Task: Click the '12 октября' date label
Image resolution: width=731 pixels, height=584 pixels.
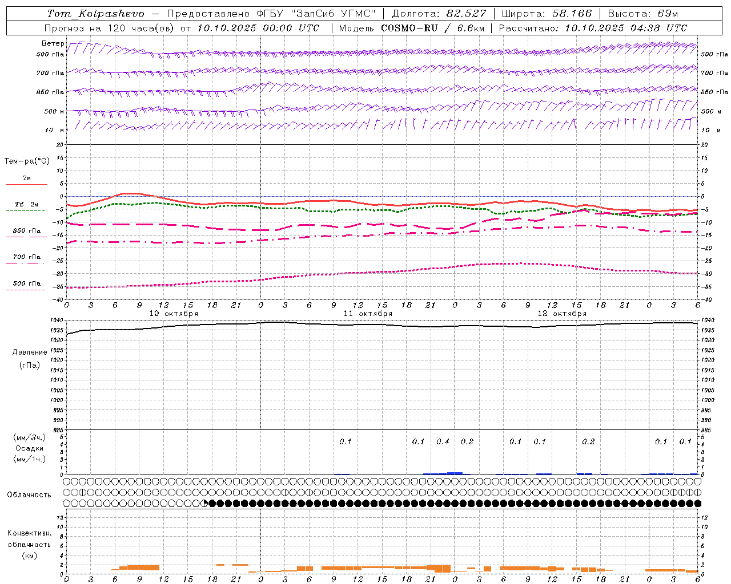Action: (562, 314)
